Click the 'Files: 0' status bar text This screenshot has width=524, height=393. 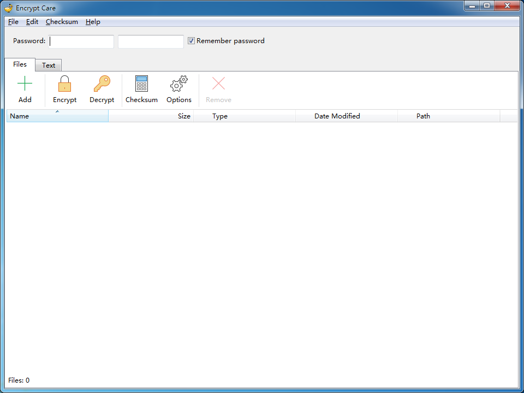[19, 380]
